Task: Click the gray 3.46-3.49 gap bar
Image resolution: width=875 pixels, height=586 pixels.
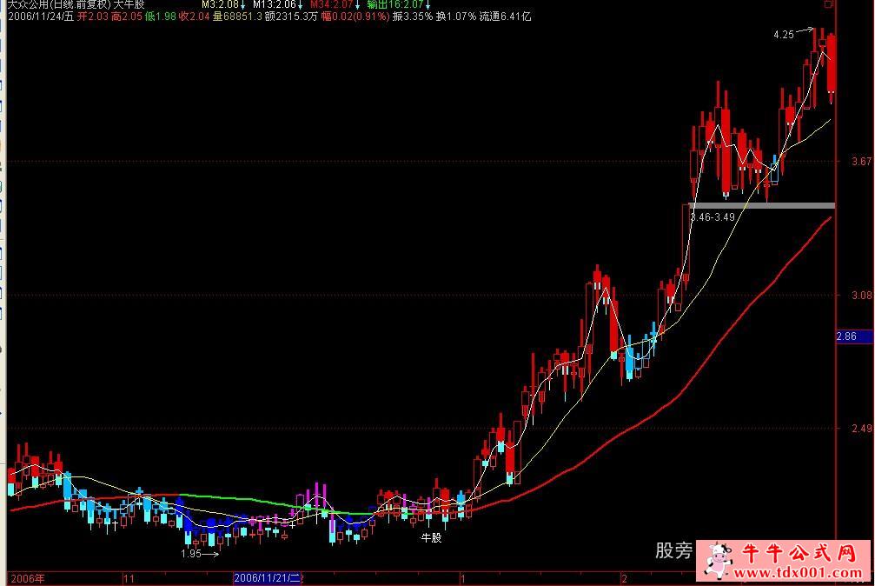Action: click(x=761, y=205)
